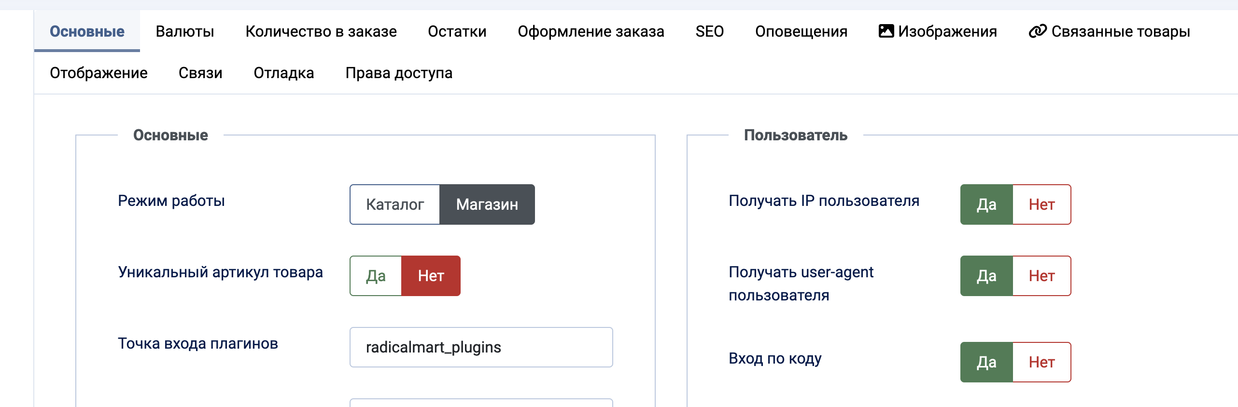Set Режим работы to Каталог
This screenshot has height=407, width=1238.
coord(394,204)
